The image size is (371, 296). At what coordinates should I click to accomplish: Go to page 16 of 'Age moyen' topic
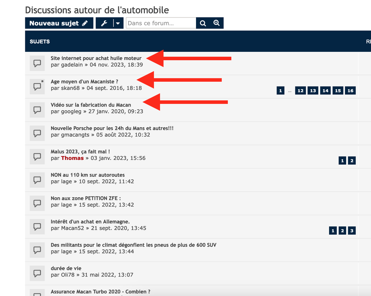click(350, 91)
